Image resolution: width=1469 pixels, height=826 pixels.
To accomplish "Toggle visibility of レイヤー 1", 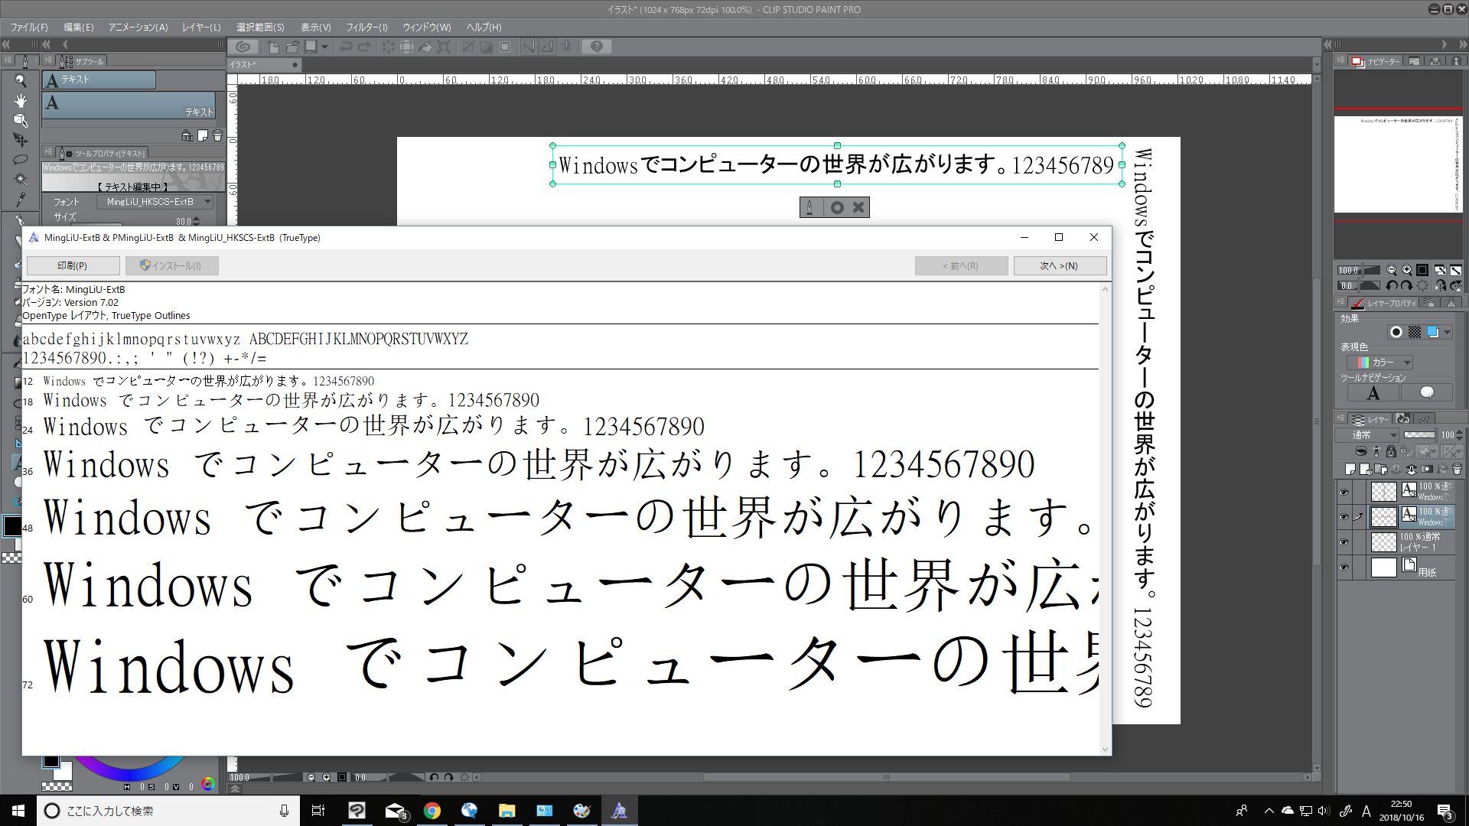I will [1344, 542].
